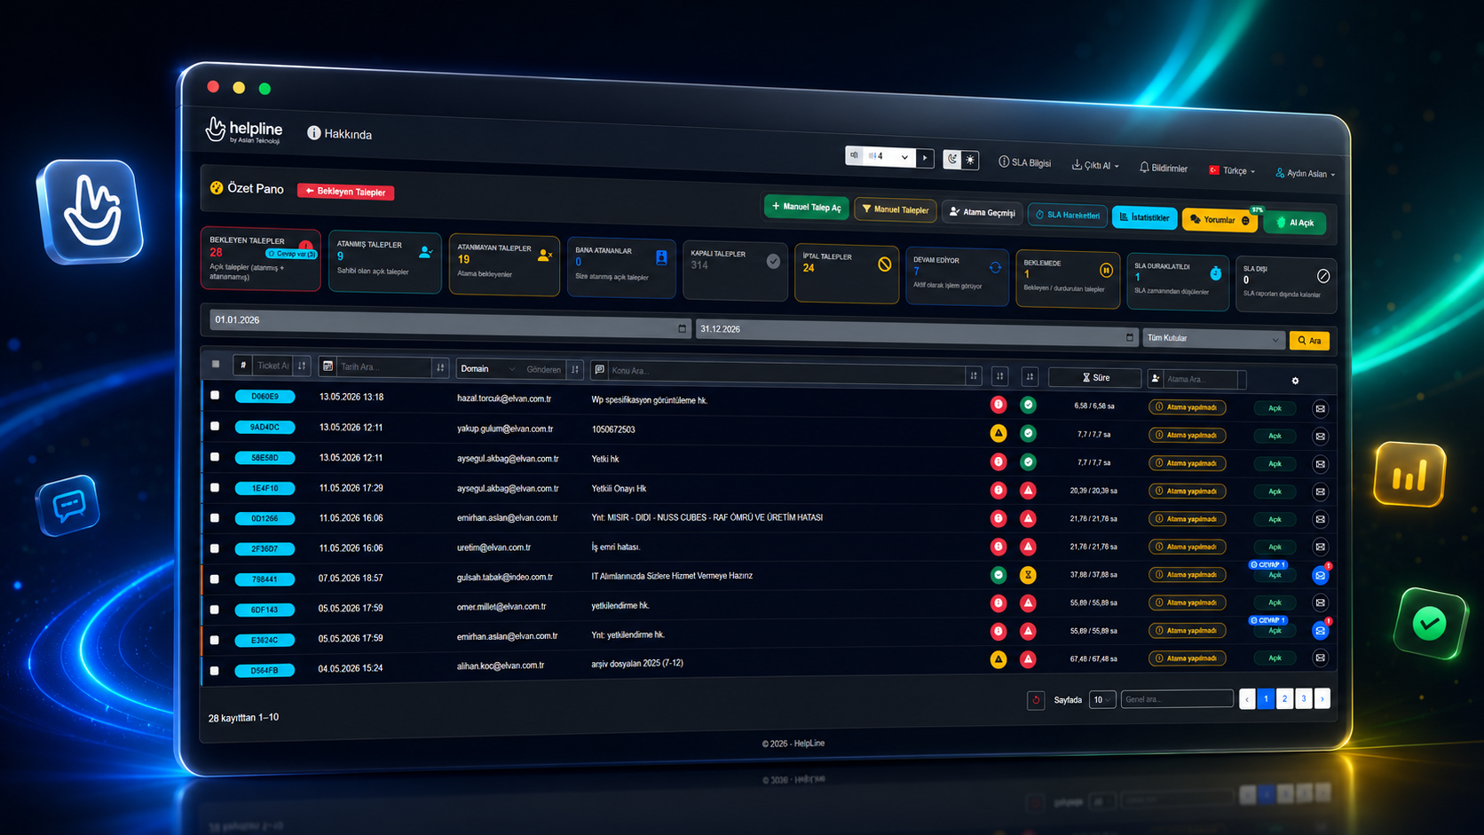The image size is (1484, 835).
Task: Open the Hakkında info page
Action: (x=340, y=133)
